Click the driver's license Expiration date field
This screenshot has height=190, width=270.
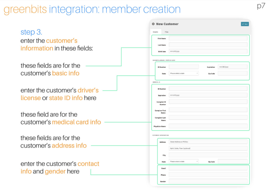(233, 67)
